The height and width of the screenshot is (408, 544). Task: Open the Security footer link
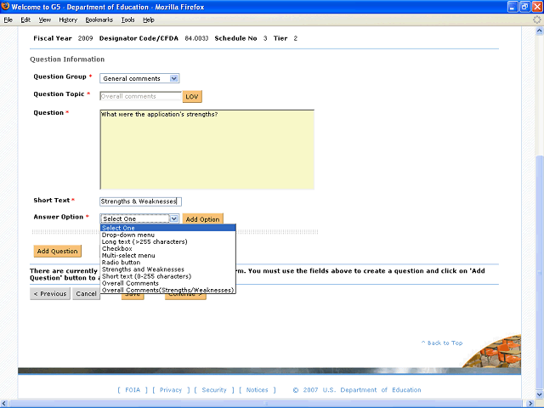pyautogui.click(x=214, y=390)
